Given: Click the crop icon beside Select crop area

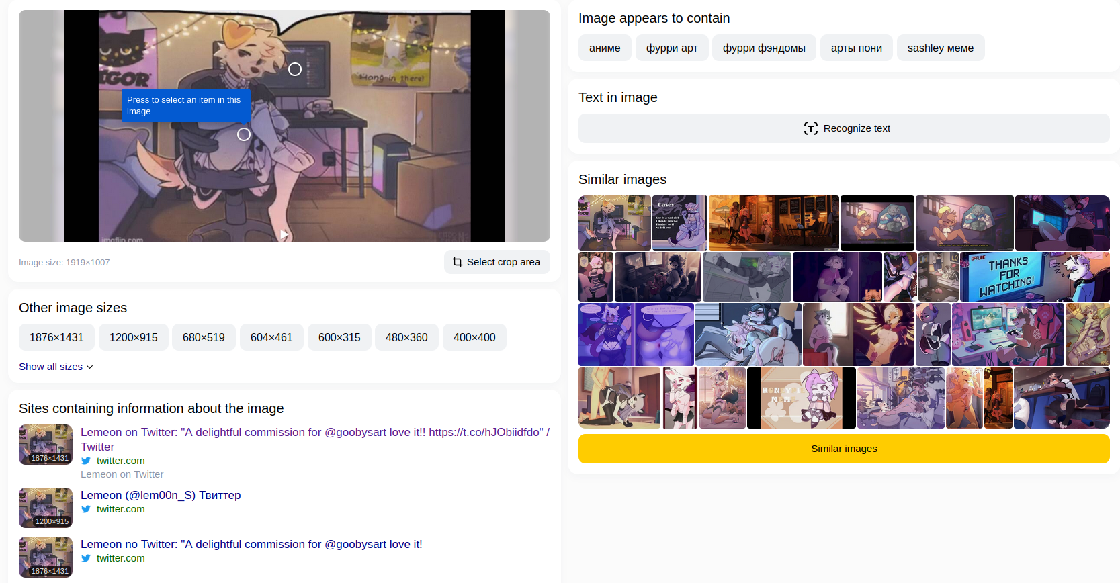Looking at the screenshot, I should coord(458,262).
